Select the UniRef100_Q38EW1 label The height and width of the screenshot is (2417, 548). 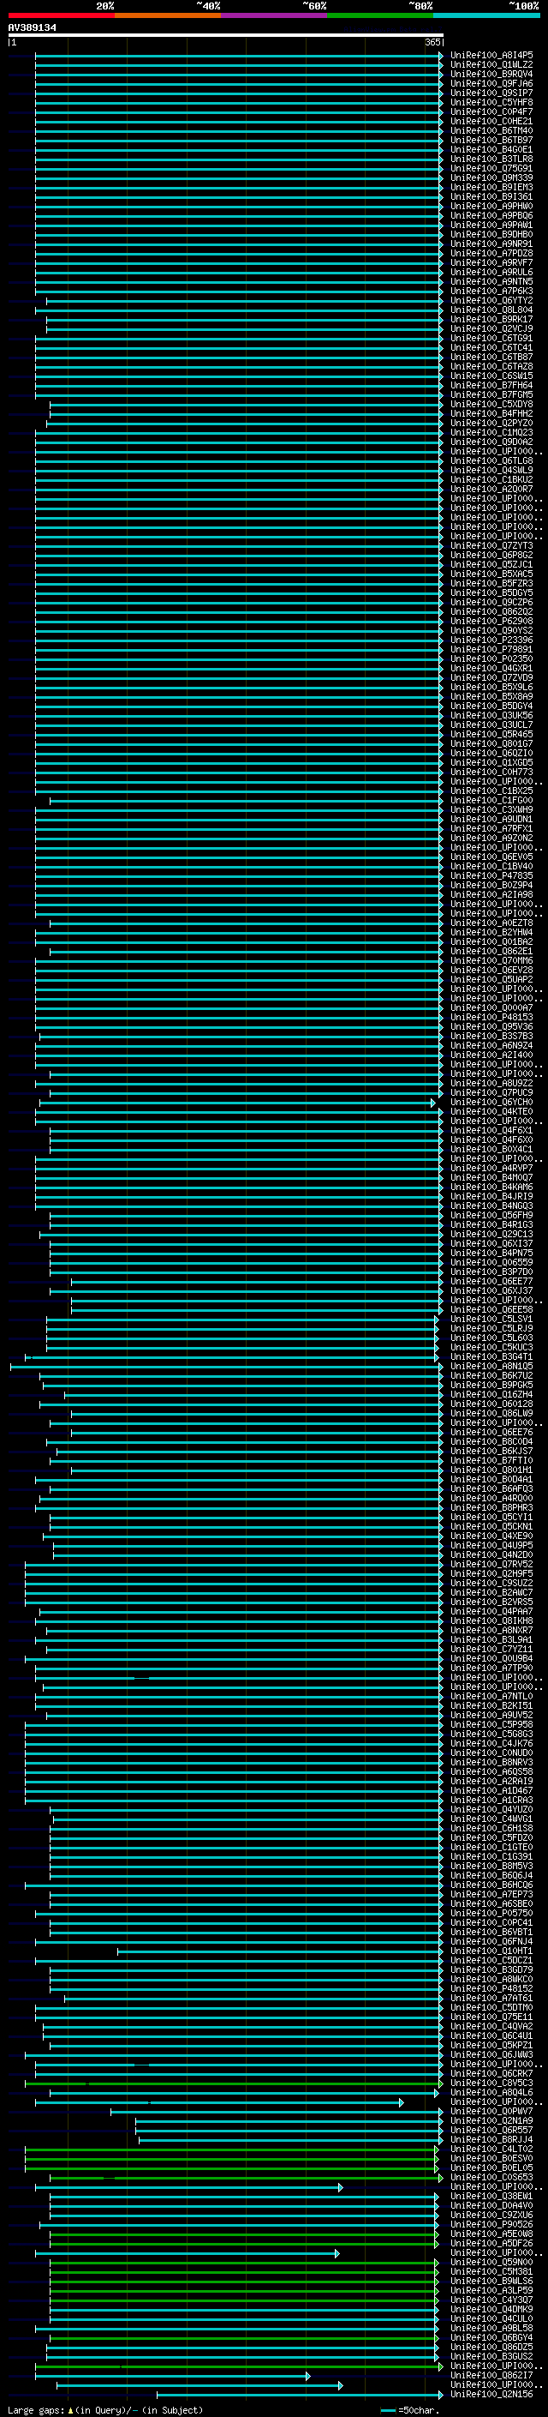[x=491, y=2197]
